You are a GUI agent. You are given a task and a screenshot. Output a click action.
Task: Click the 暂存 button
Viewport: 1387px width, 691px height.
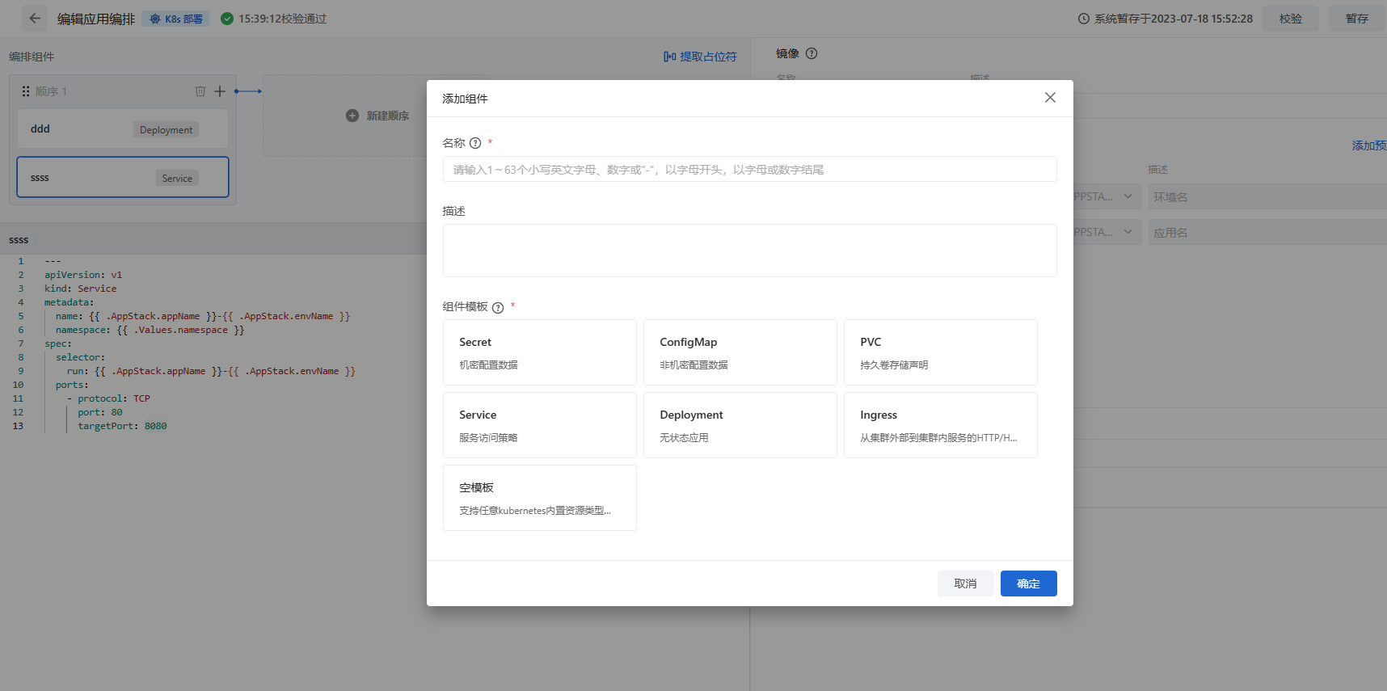click(x=1357, y=19)
